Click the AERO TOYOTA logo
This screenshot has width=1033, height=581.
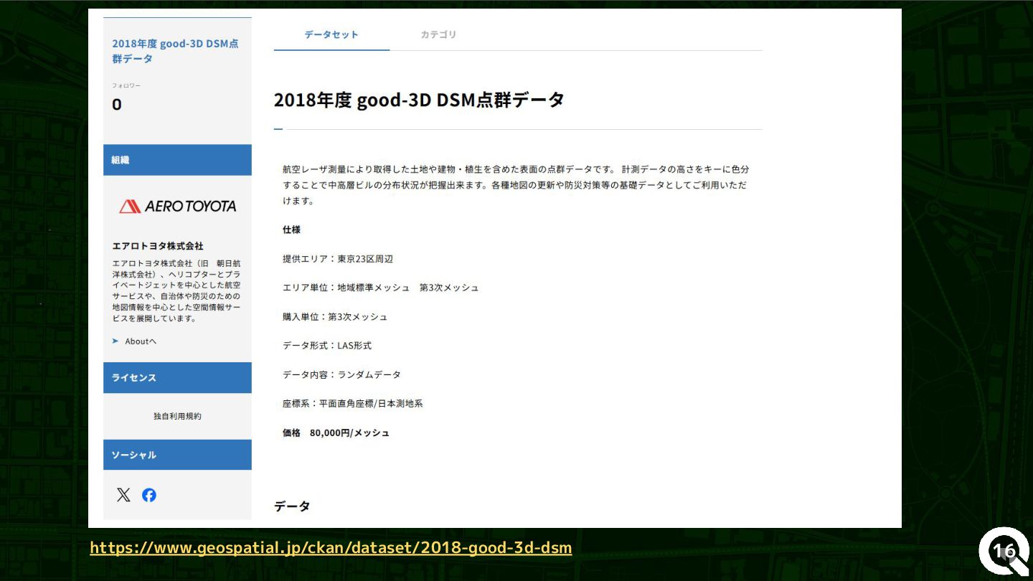(177, 206)
